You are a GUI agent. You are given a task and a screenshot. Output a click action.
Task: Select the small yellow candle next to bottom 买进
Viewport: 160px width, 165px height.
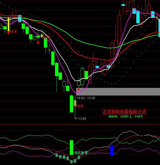pyautogui.click(x=75, y=103)
